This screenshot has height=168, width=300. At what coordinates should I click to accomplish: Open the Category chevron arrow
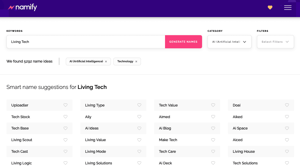coord(244,42)
